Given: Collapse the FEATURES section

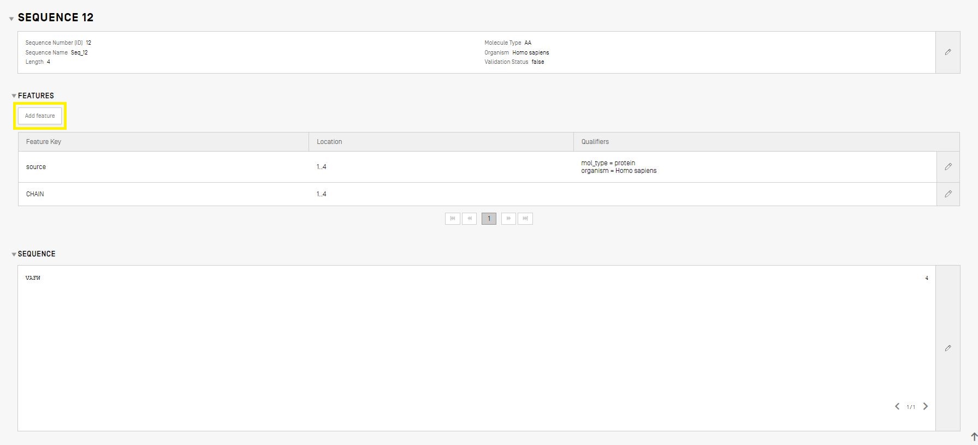Looking at the screenshot, I should [14, 96].
